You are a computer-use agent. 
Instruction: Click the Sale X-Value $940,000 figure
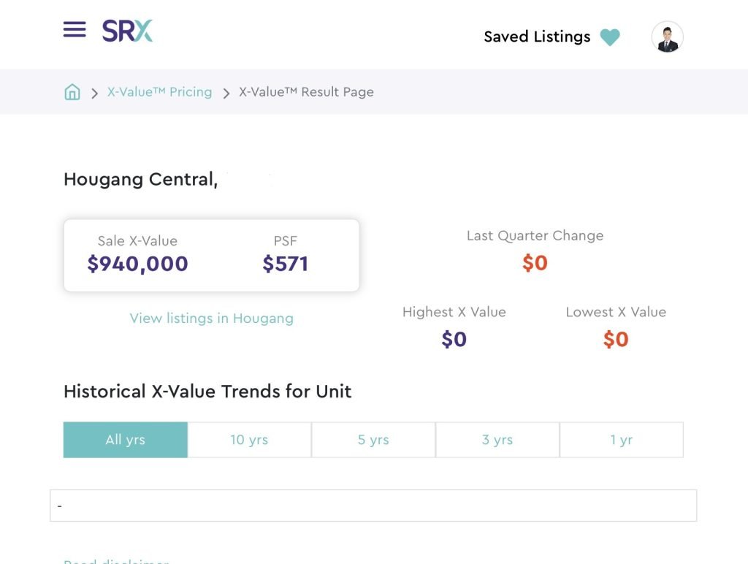pos(137,264)
